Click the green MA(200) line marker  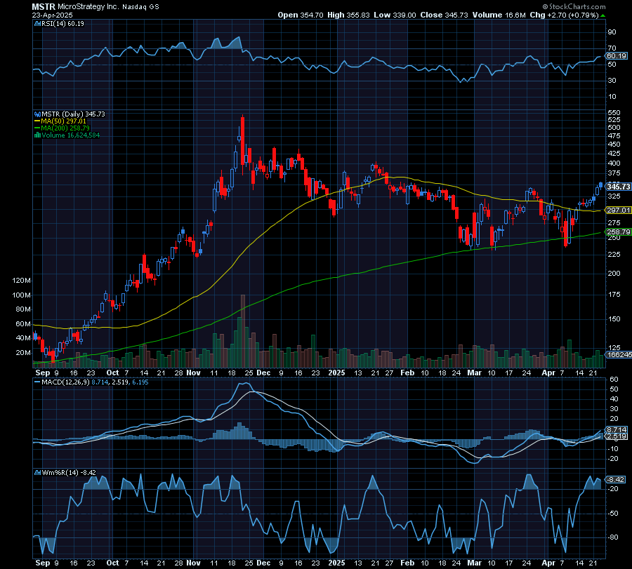tap(36, 128)
